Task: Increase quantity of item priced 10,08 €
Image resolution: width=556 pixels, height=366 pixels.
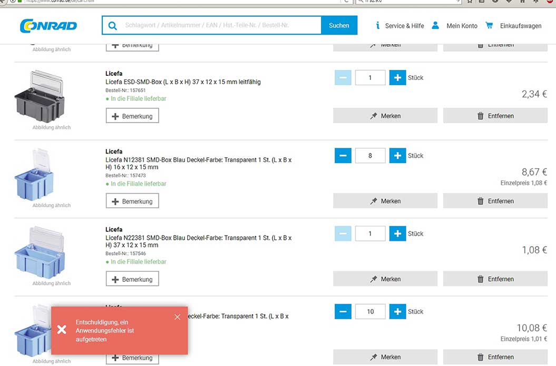Action: 397,311
